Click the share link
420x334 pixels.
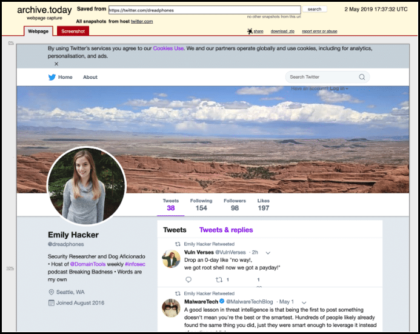(258, 32)
